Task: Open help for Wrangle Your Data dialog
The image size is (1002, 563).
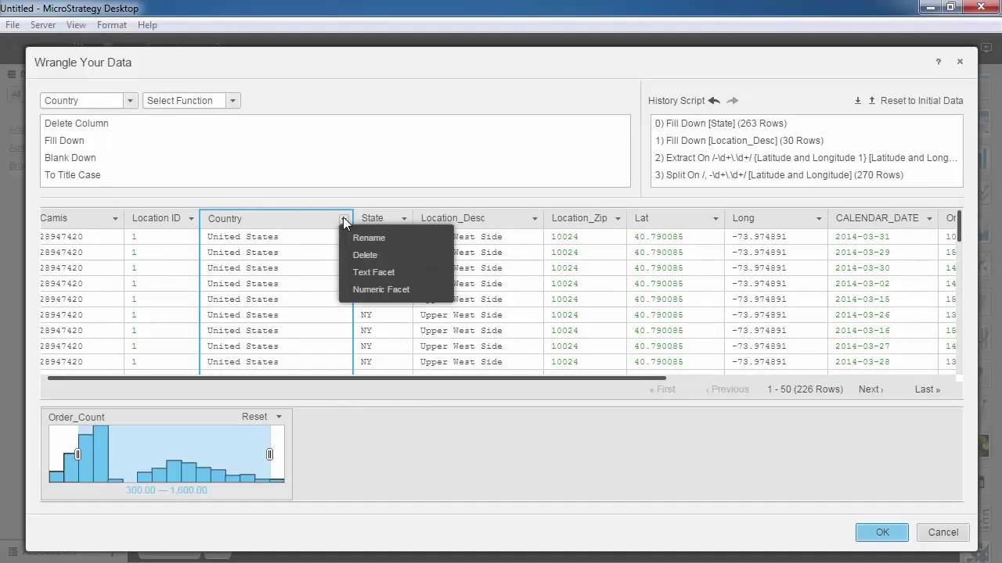Action: [x=939, y=62]
